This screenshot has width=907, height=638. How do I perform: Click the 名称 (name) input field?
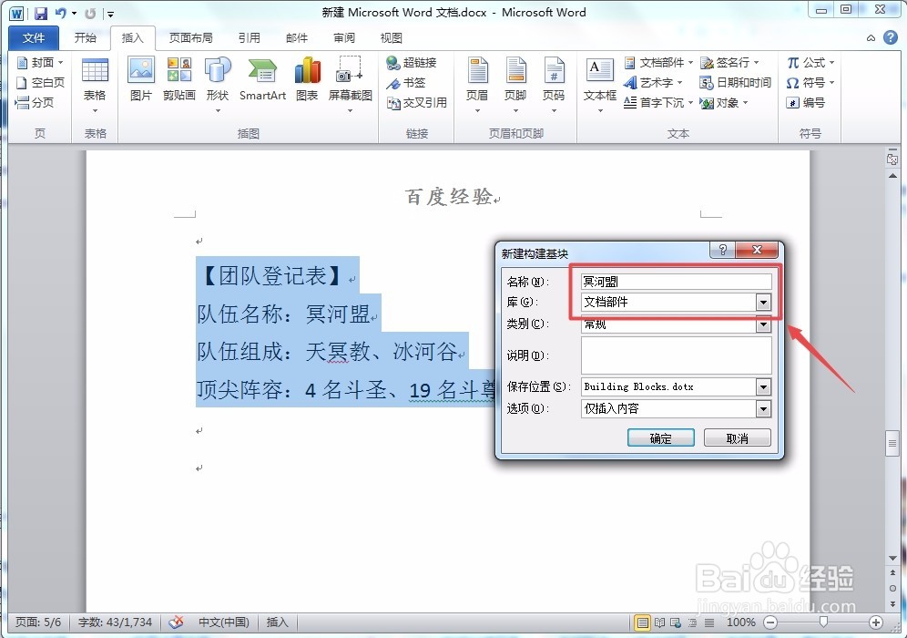coord(677,282)
